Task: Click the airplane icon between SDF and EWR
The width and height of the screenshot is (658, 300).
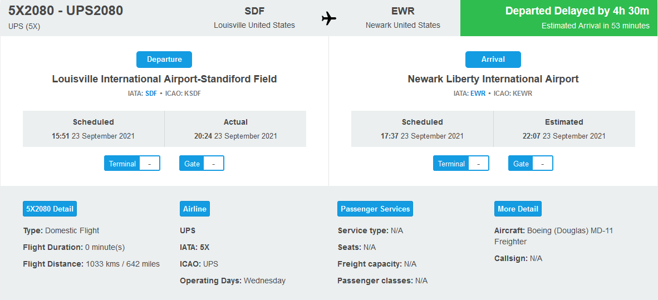Action: [x=329, y=18]
